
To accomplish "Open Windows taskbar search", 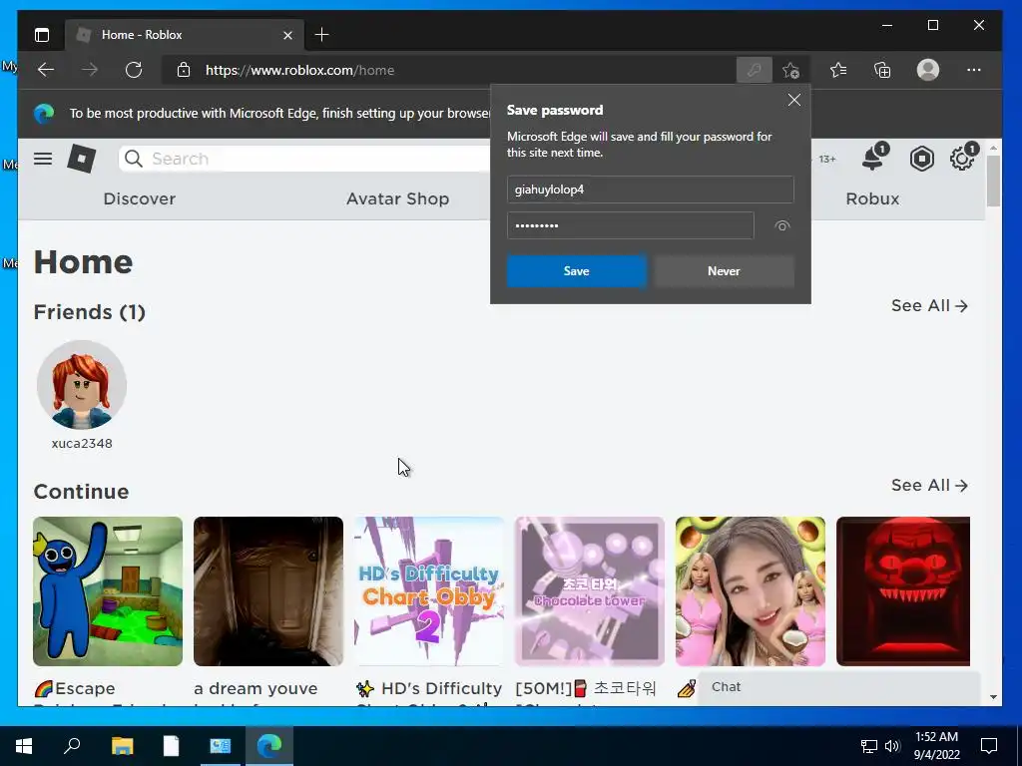I will [72, 746].
